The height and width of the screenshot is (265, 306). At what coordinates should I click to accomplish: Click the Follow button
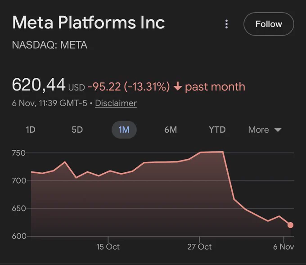point(268,24)
